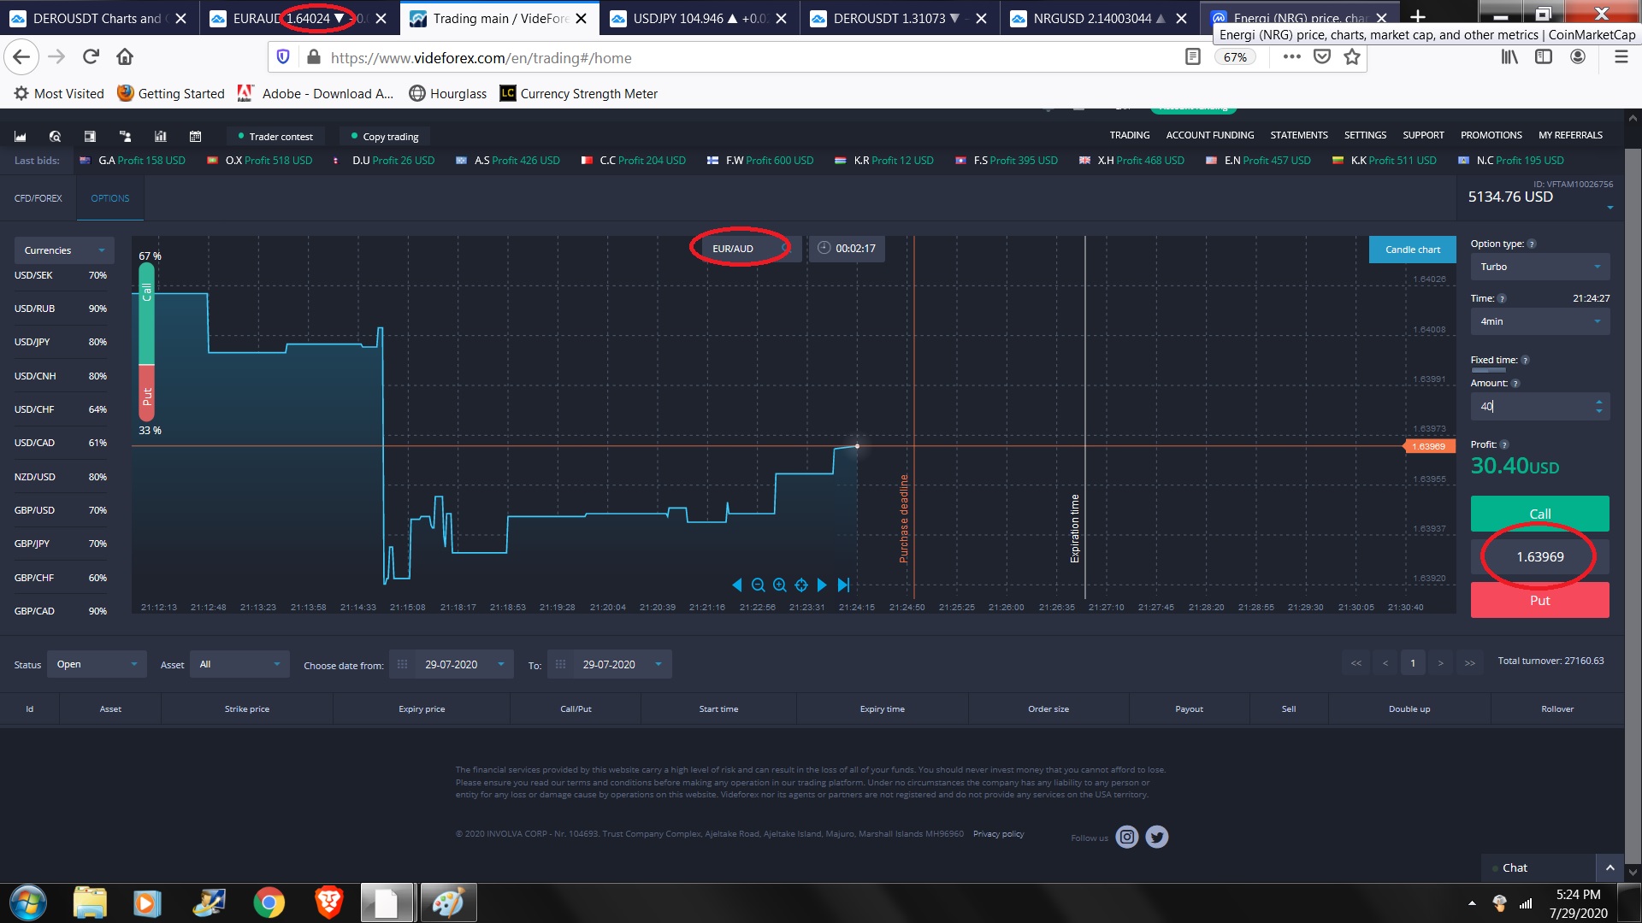Expand the Turbo option type dropdown
1642x923 pixels.
pos(1539,267)
